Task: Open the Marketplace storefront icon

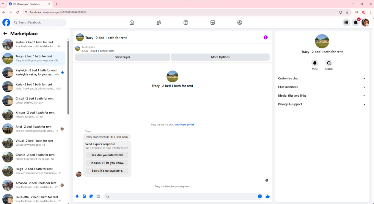Action: 212,22
